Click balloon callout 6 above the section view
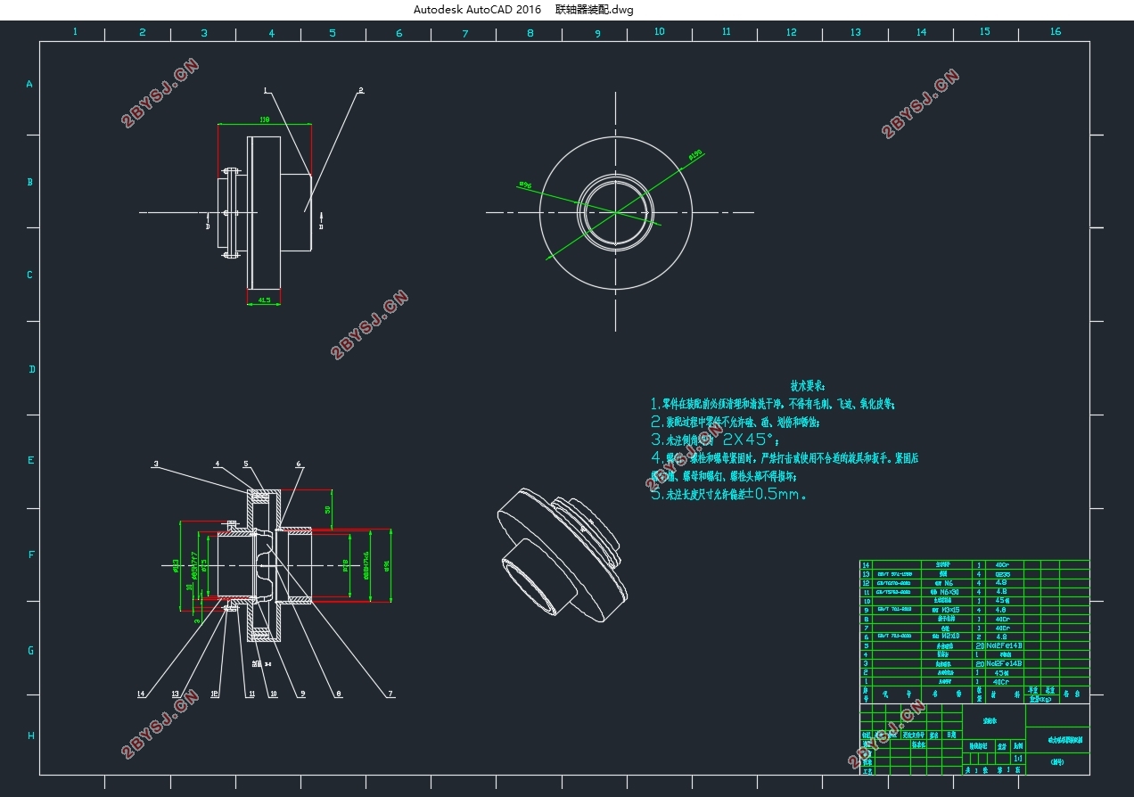Viewport: 1134px width, 797px height. point(299,464)
